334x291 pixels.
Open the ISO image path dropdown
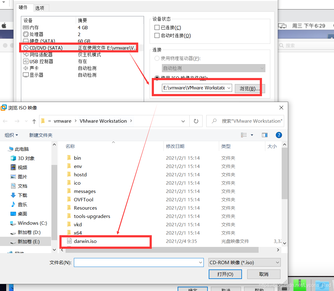(x=229, y=88)
